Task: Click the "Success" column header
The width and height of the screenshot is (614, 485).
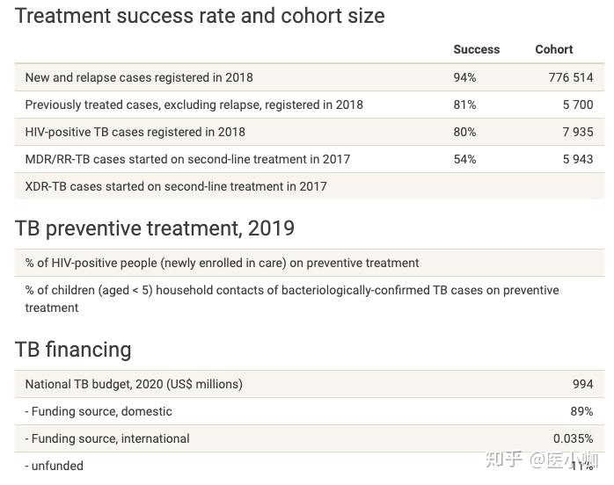Action: point(476,50)
